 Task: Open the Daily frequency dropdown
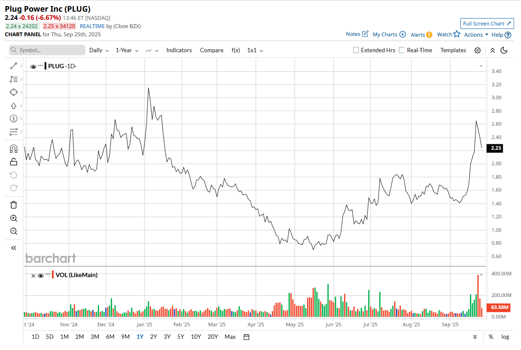click(99, 50)
